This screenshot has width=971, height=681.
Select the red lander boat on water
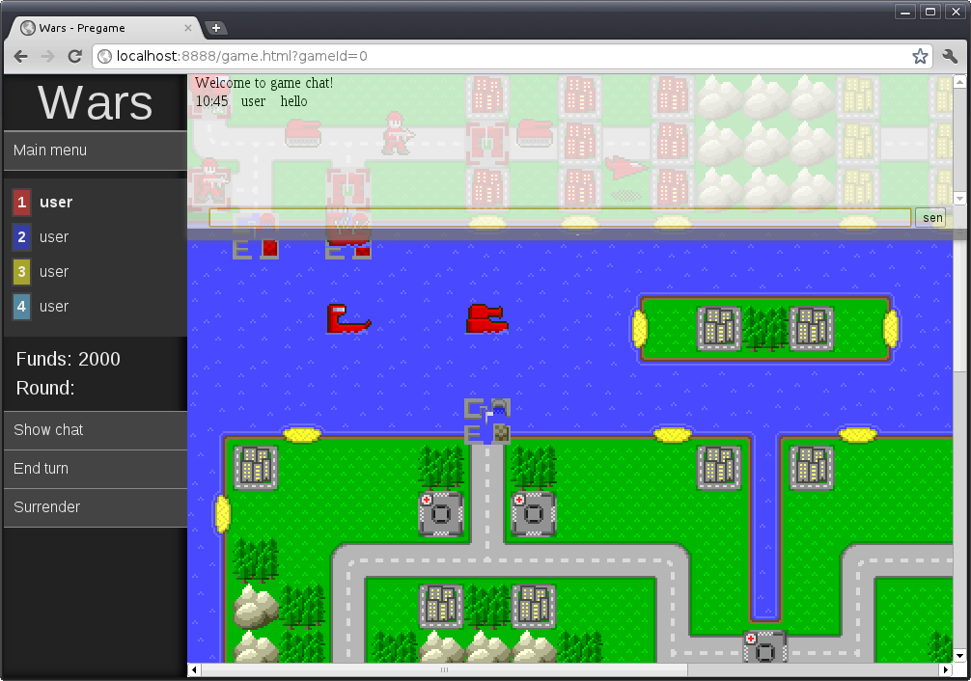coord(347,319)
